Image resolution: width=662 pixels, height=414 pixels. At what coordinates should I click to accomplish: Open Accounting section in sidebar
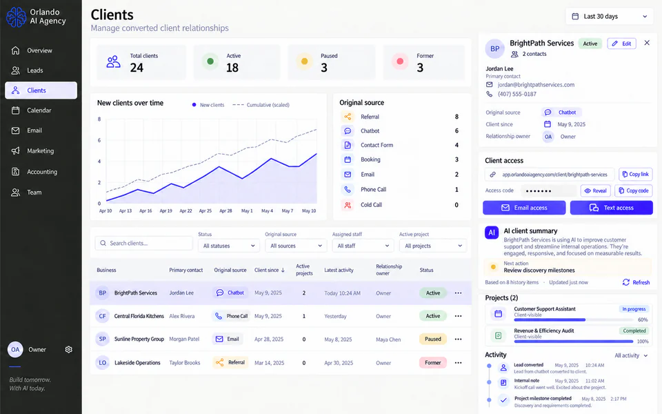pos(41,172)
